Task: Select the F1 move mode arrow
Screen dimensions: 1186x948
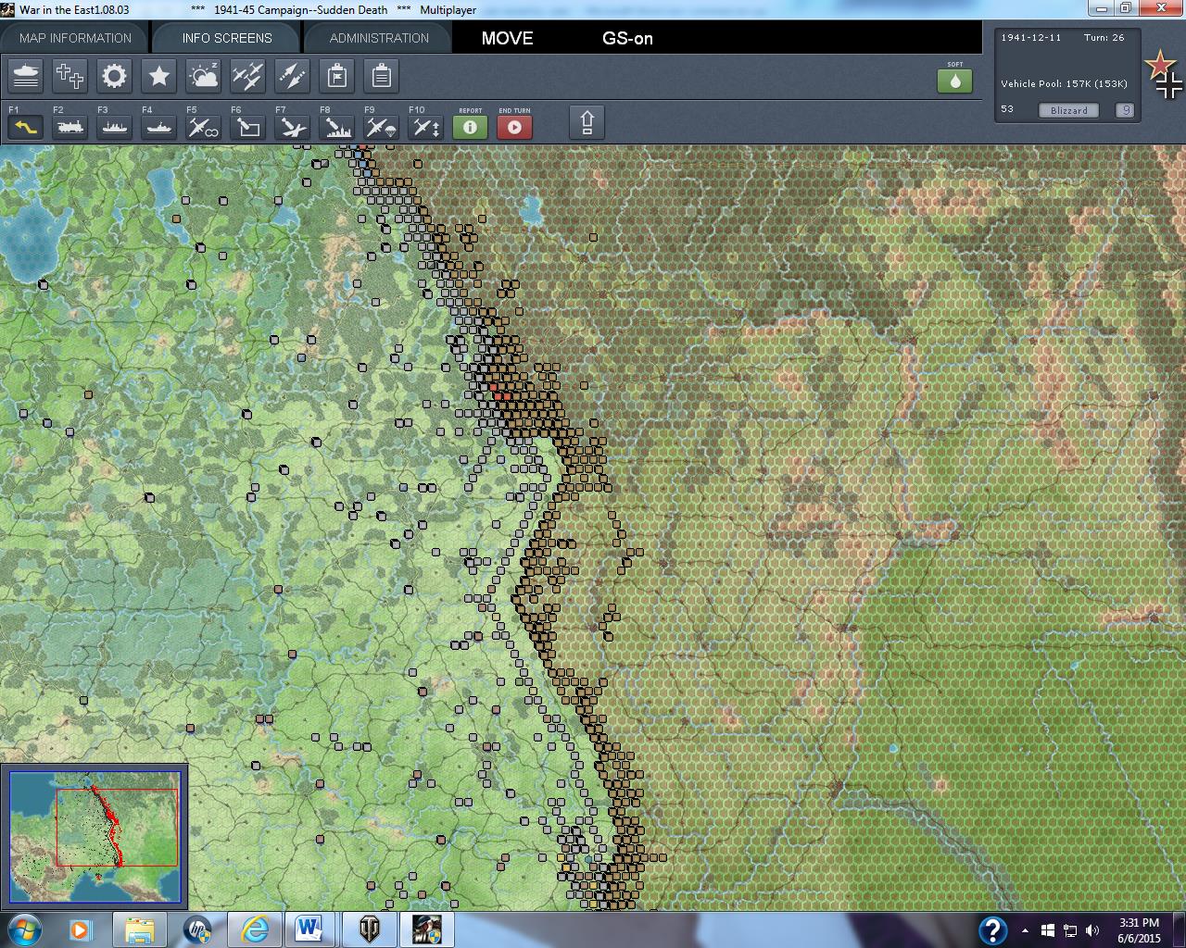Action: (26, 127)
